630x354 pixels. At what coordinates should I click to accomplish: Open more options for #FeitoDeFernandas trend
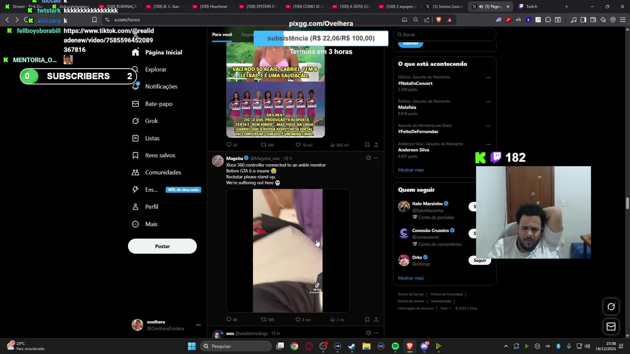[x=488, y=126]
